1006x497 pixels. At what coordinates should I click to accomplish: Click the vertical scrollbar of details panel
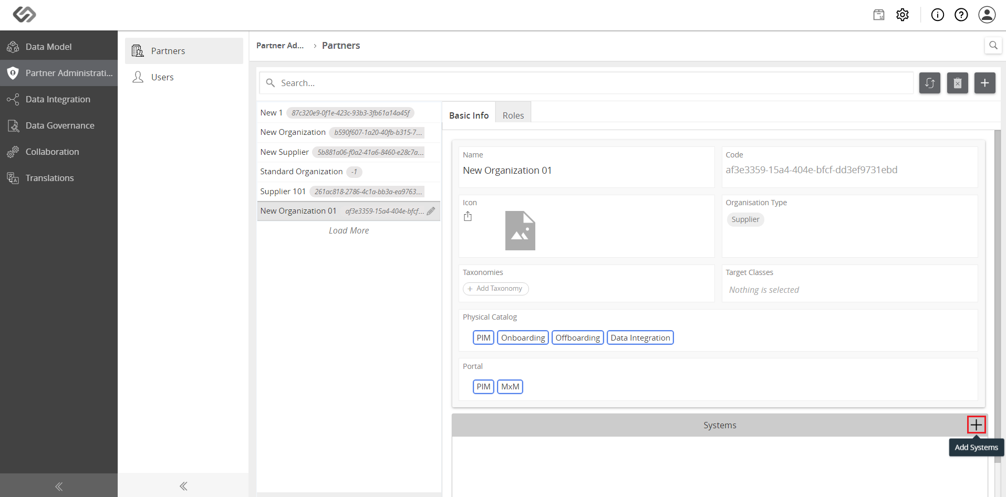pyautogui.click(x=998, y=297)
